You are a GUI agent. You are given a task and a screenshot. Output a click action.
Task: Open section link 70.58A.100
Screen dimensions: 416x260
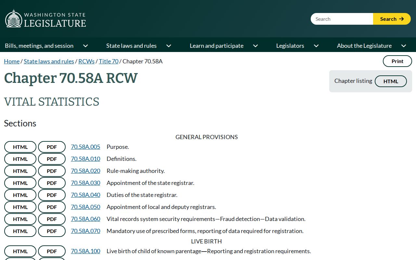click(x=85, y=251)
